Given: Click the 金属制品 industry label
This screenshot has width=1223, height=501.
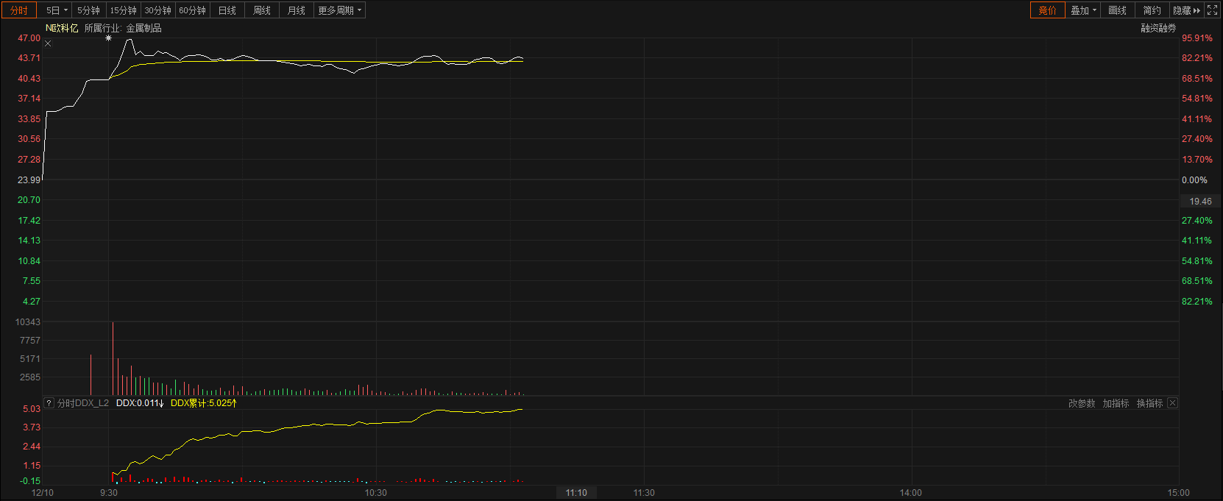Looking at the screenshot, I should (143, 28).
